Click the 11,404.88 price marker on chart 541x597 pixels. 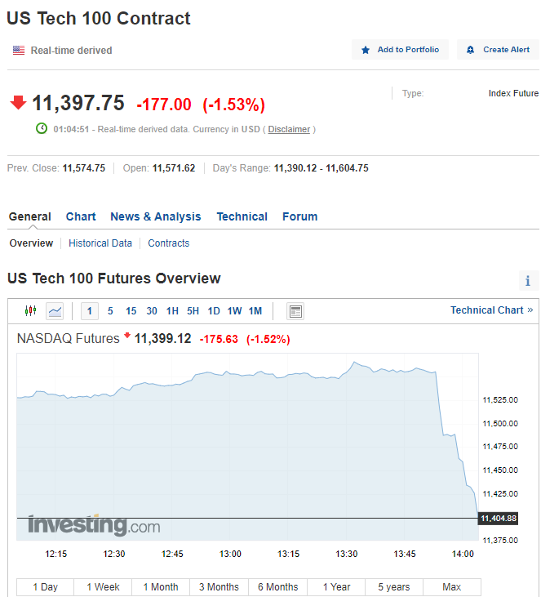pyautogui.click(x=499, y=519)
